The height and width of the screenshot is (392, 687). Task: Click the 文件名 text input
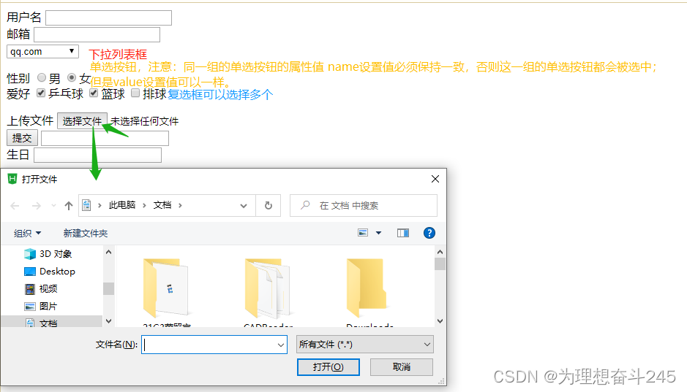coord(209,345)
